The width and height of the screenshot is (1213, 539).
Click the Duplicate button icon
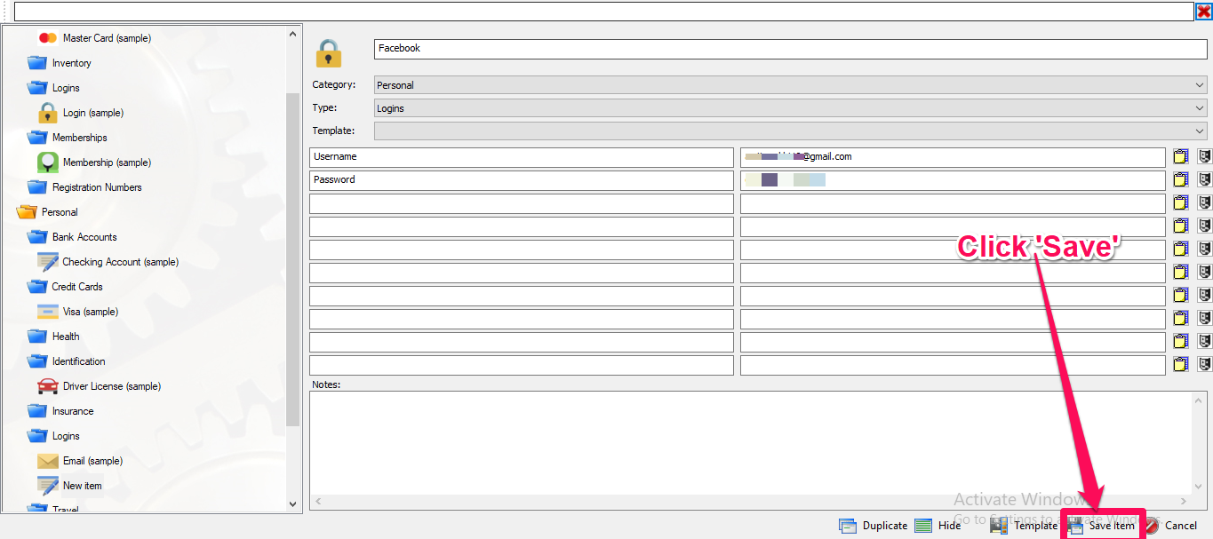848,526
